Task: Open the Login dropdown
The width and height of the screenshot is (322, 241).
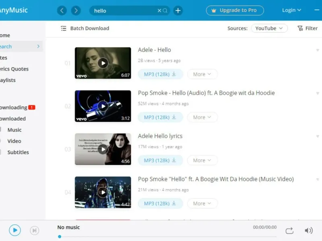Action: (291, 10)
